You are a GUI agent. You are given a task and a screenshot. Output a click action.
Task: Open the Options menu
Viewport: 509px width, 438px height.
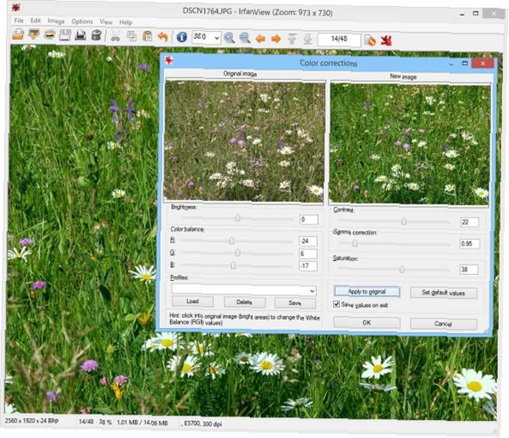(82, 21)
